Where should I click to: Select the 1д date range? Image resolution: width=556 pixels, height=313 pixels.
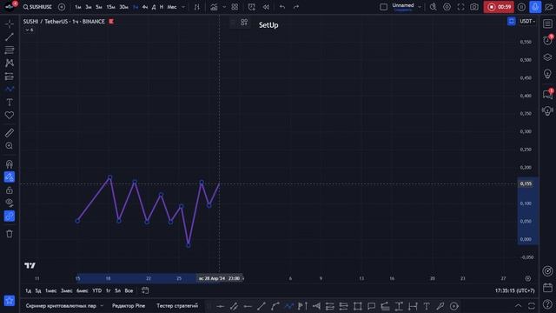click(x=28, y=290)
